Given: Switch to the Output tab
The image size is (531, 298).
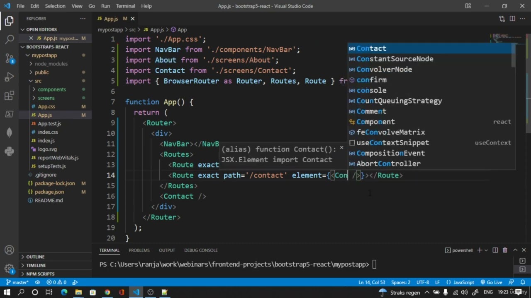Looking at the screenshot, I should point(167,250).
